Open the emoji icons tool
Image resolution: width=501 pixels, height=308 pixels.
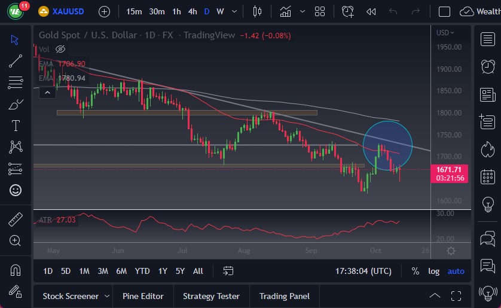click(16, 190)
